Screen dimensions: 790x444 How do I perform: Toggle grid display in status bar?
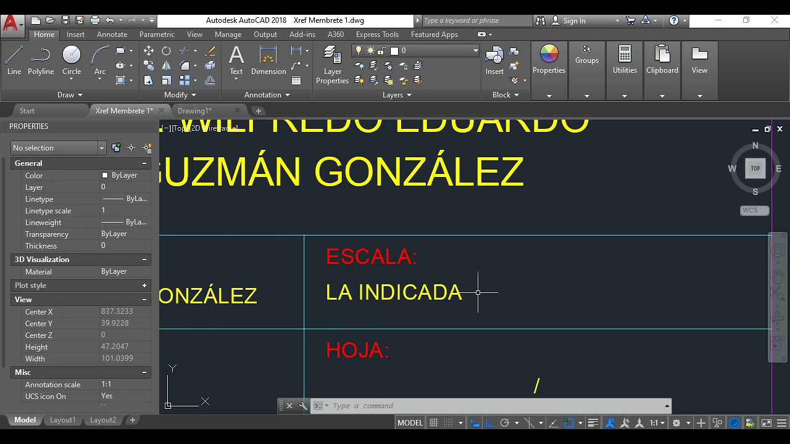pyautogui.click(x=434, y=423)
